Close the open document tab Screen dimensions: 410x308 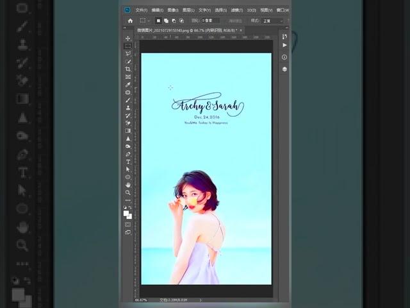[x=241, y=30]
